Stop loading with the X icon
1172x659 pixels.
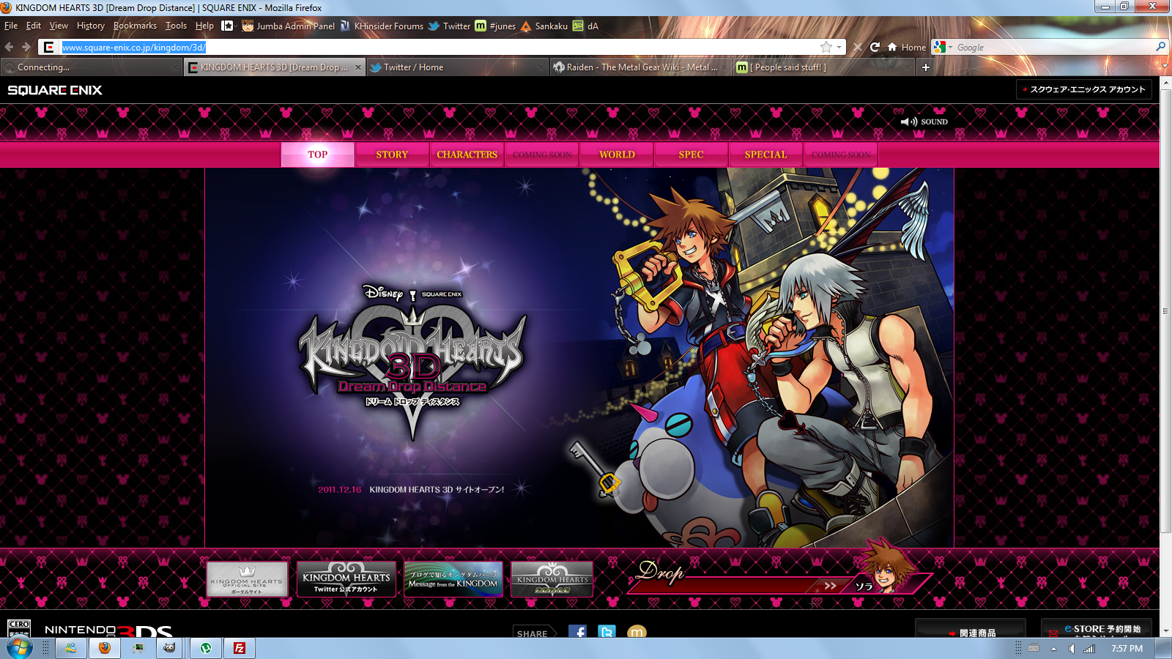(857, 47)
